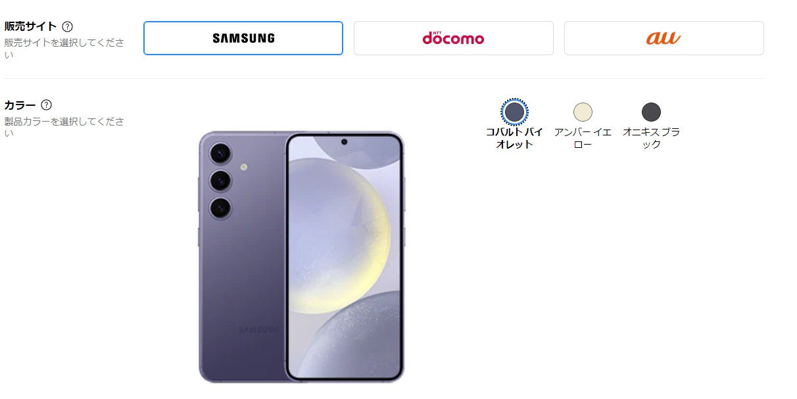
Task: Choose docomo as the sales site
Action: (454, 38)
